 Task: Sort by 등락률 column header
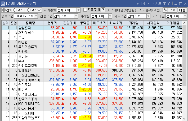click(x=85, y=23)
